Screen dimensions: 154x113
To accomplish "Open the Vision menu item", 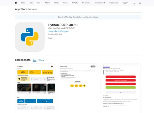I will [65, 3].
